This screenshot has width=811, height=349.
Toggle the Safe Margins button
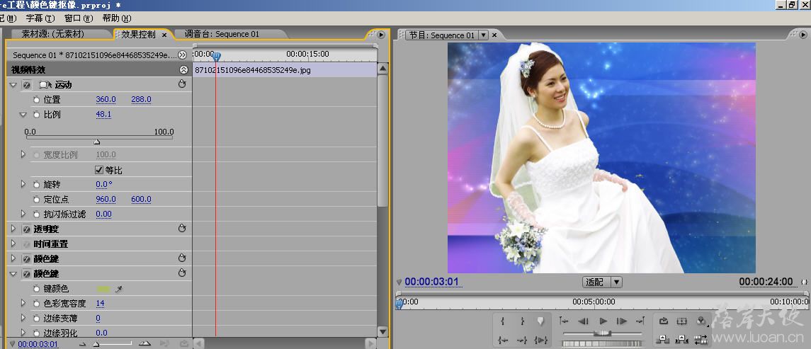pos(681,321)
